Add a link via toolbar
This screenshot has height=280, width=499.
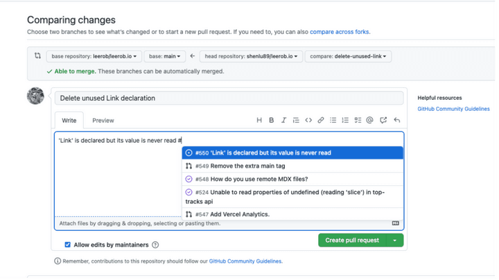pyautogui.click(x=321, y=121)
